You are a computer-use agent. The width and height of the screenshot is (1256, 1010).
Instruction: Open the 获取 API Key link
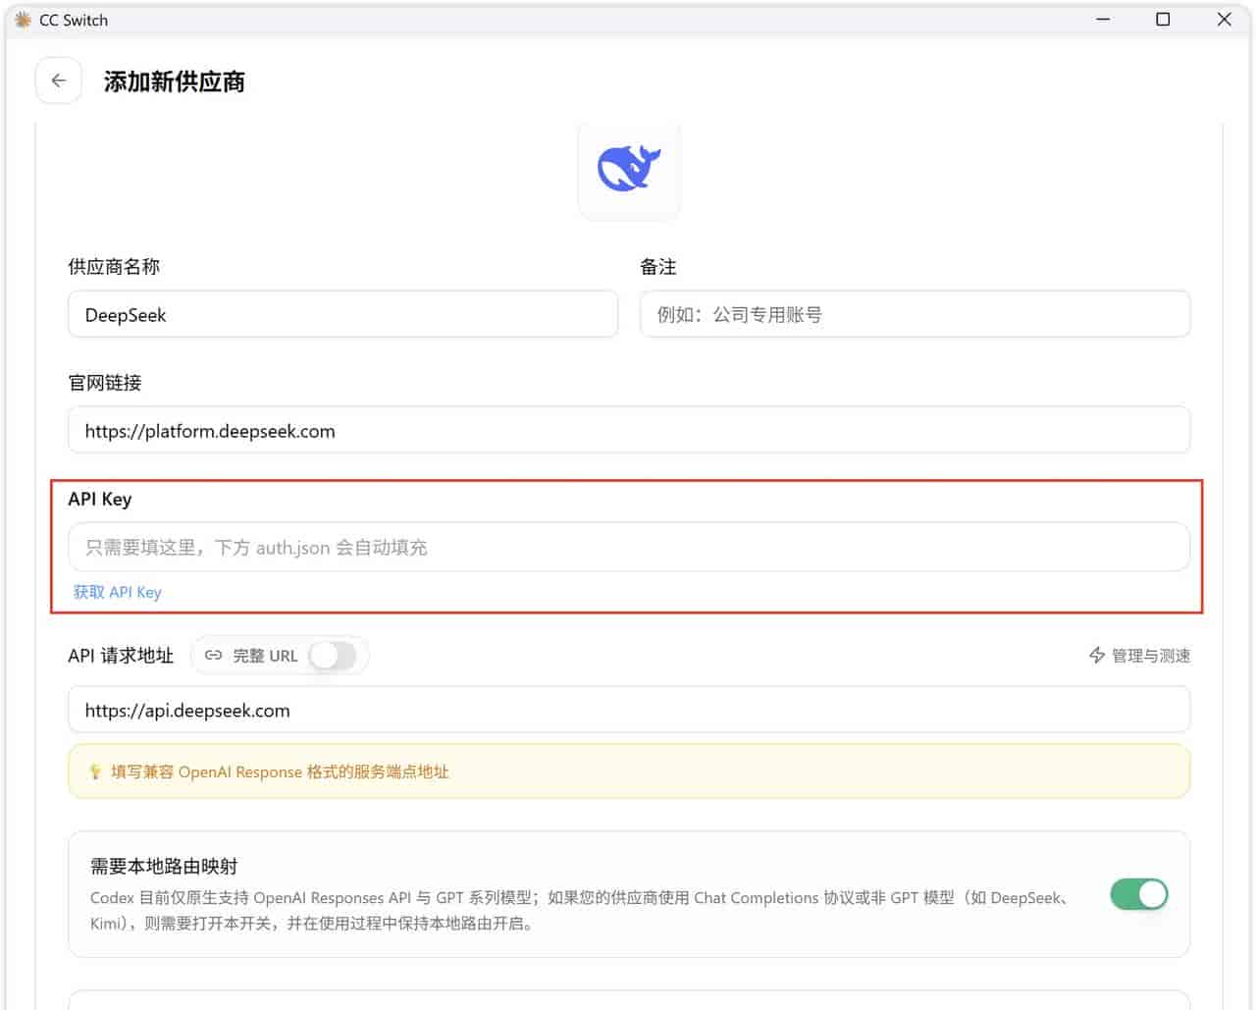pyautogui.click(x=117, y=592)
